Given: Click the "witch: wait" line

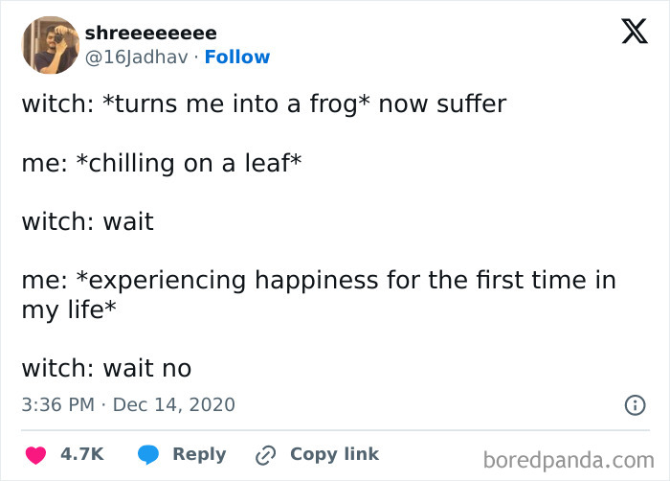Looking at the screenshot, I should click(x=87, y=222).
